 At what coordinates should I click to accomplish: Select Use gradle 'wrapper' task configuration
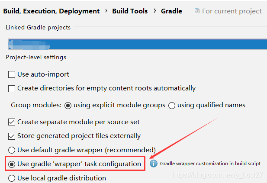click(12, 164)
